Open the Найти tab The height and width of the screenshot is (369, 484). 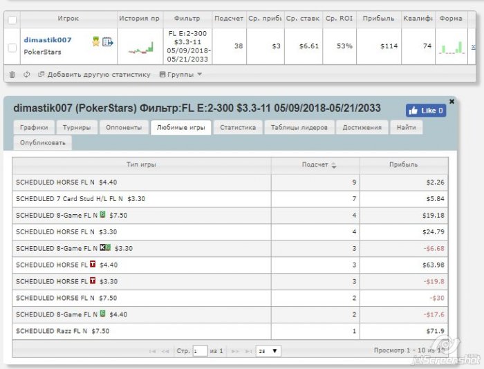407,127
